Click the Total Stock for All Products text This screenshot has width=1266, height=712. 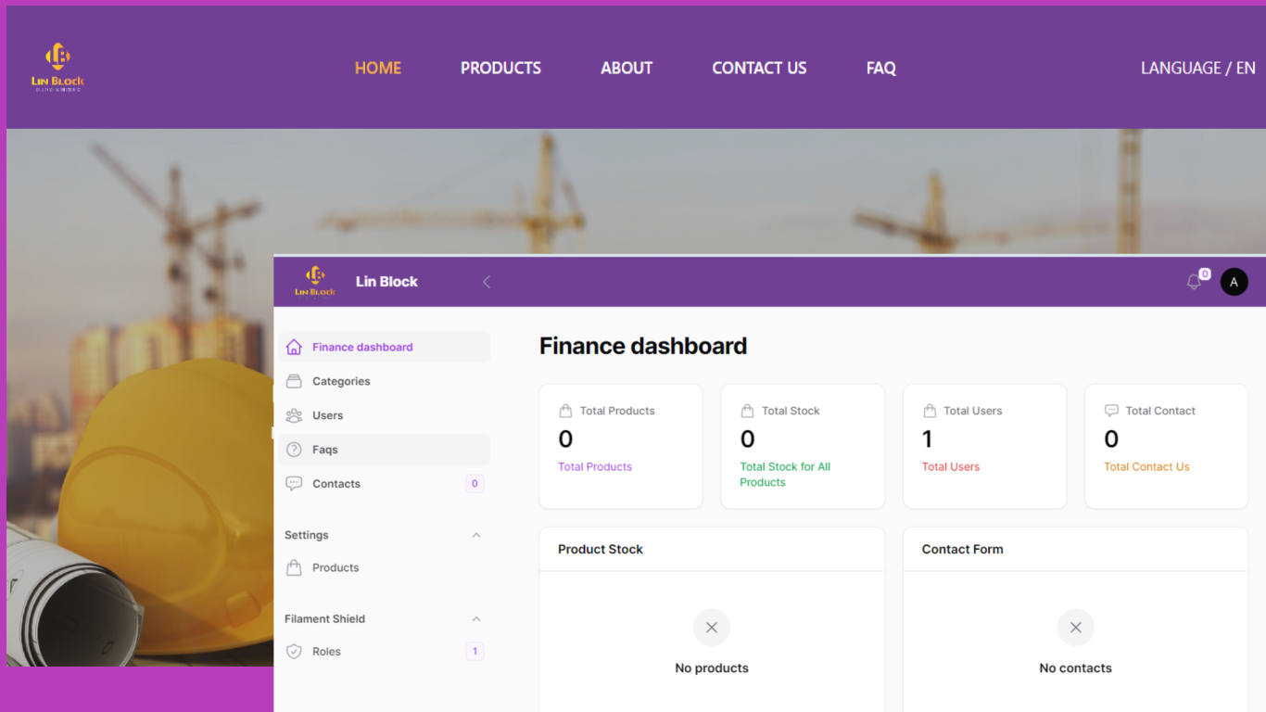[785, 475]
